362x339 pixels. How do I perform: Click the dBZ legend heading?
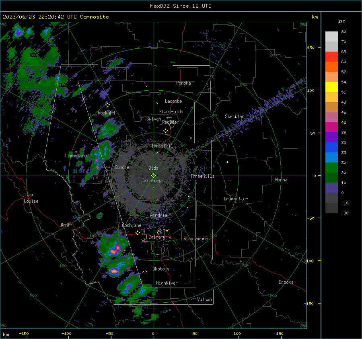(341, 21)
